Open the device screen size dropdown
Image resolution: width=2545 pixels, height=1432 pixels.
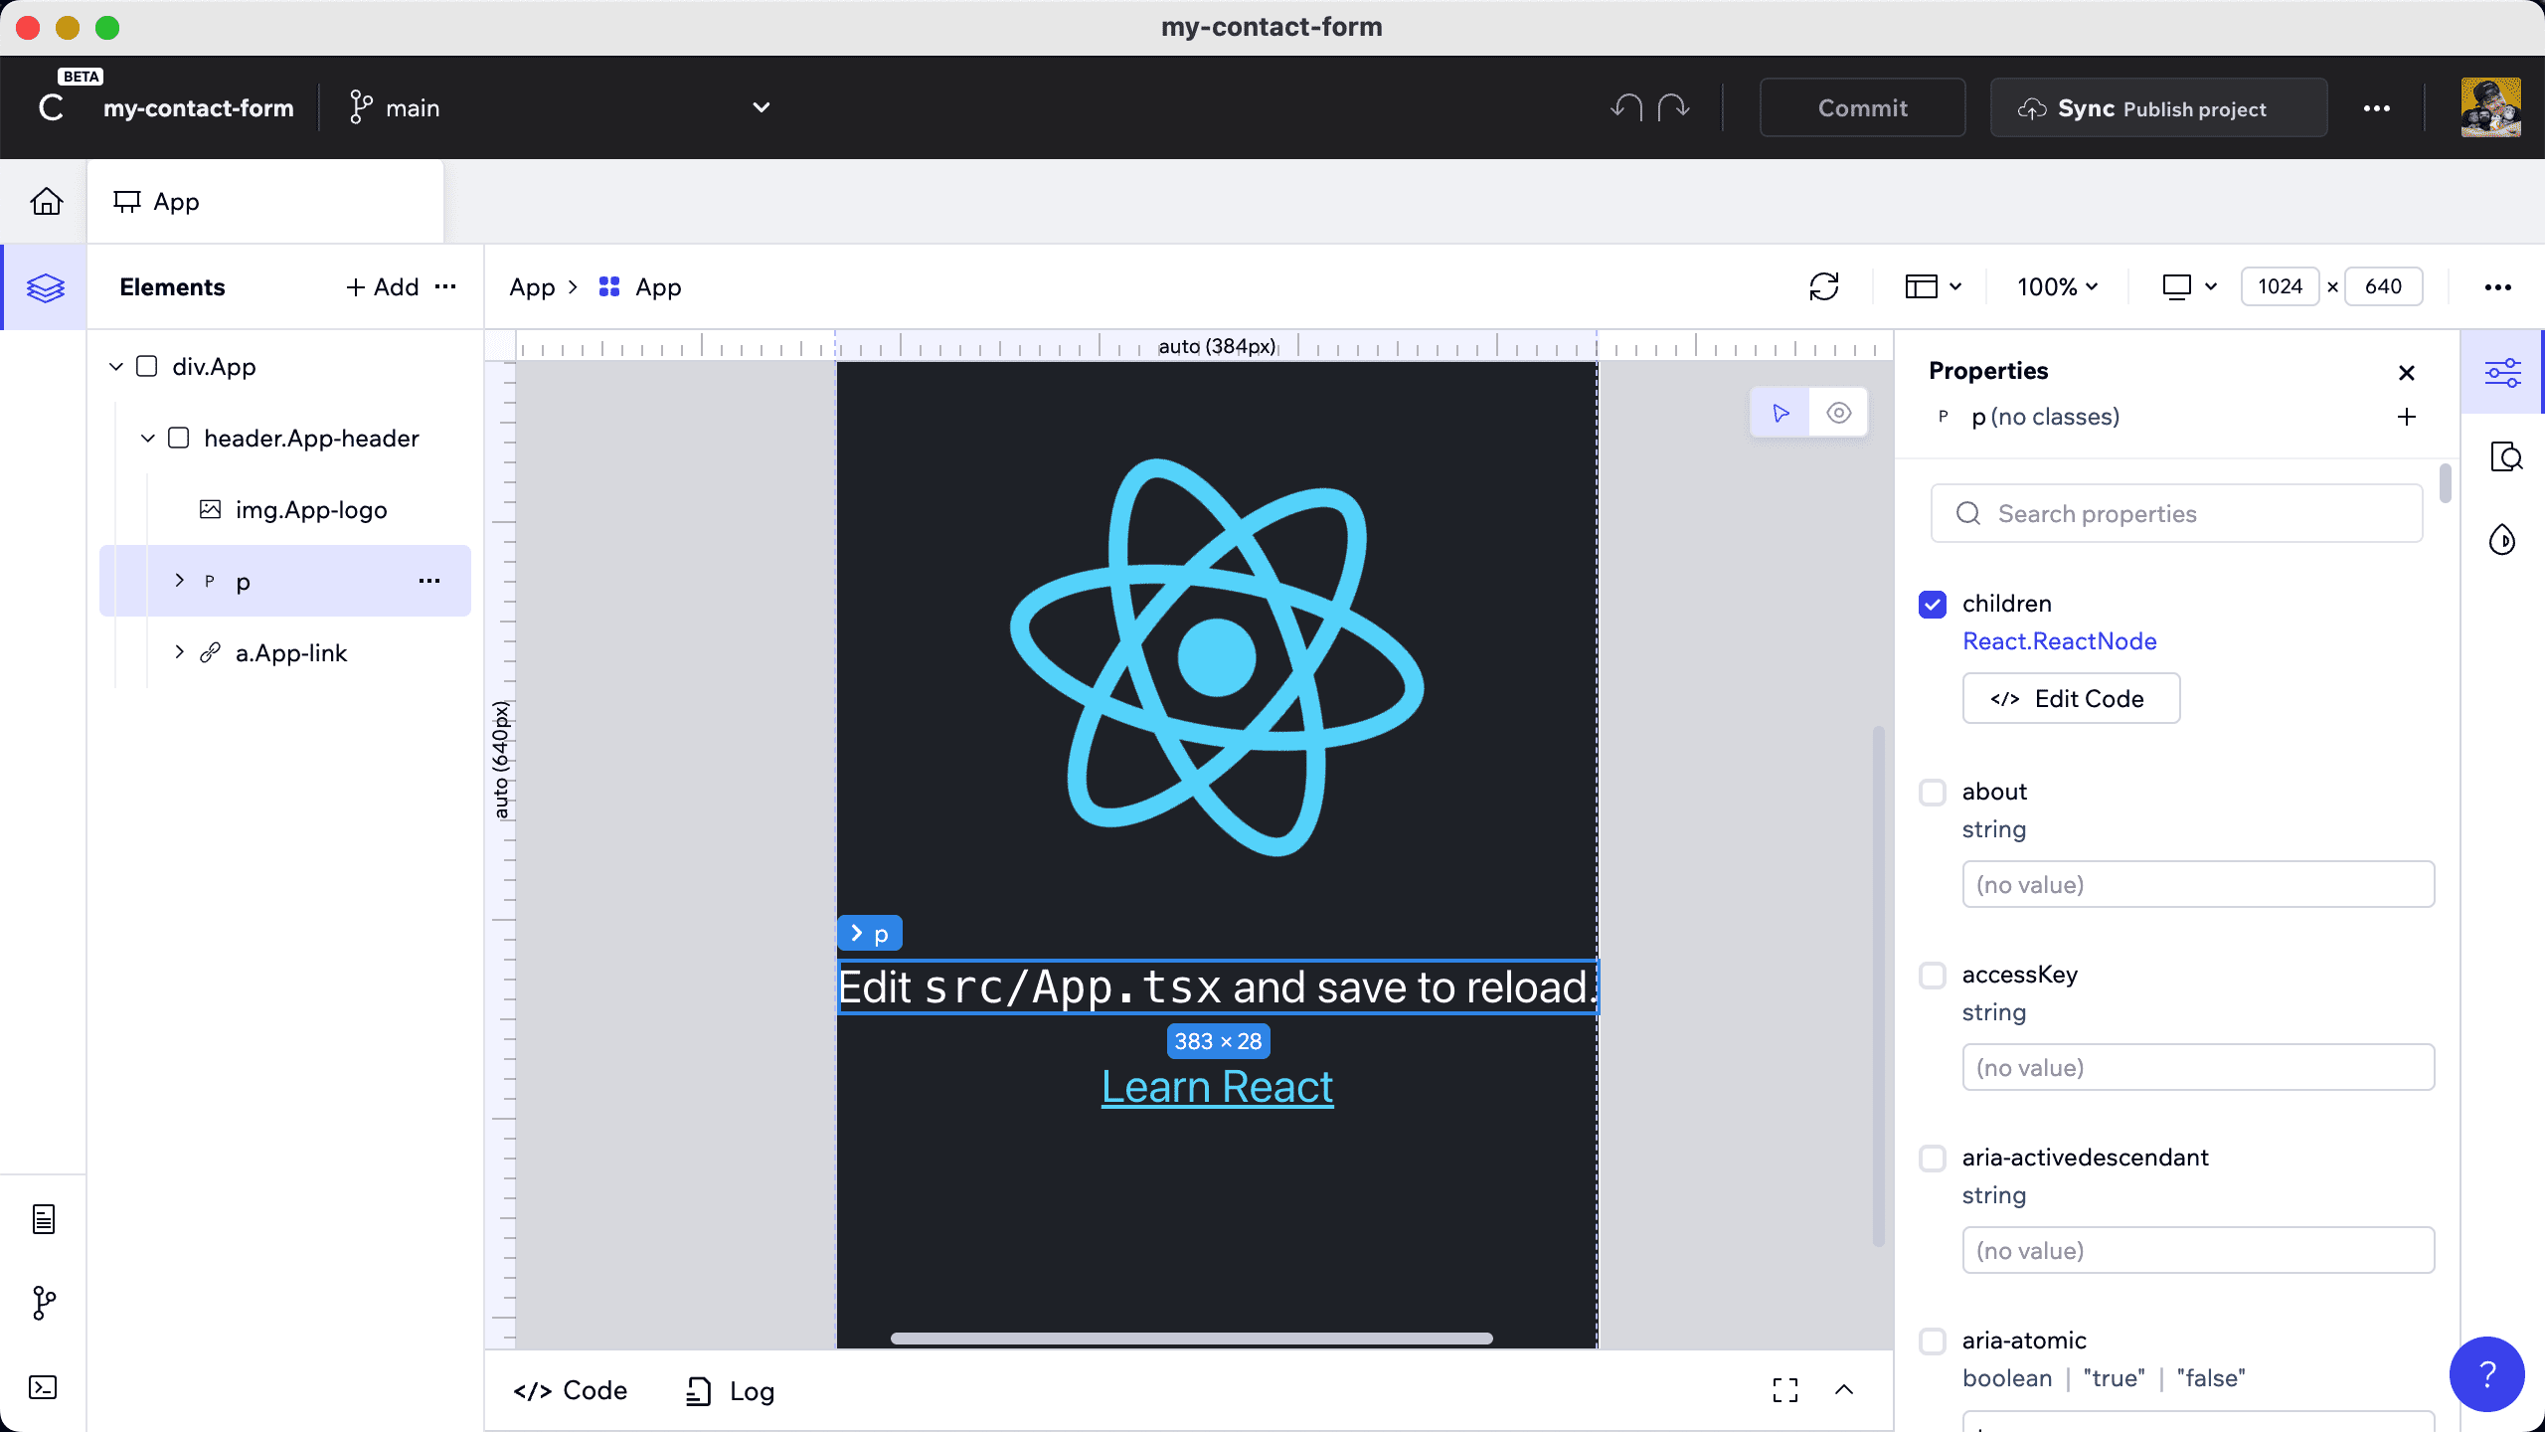[x=2190, y=287]
